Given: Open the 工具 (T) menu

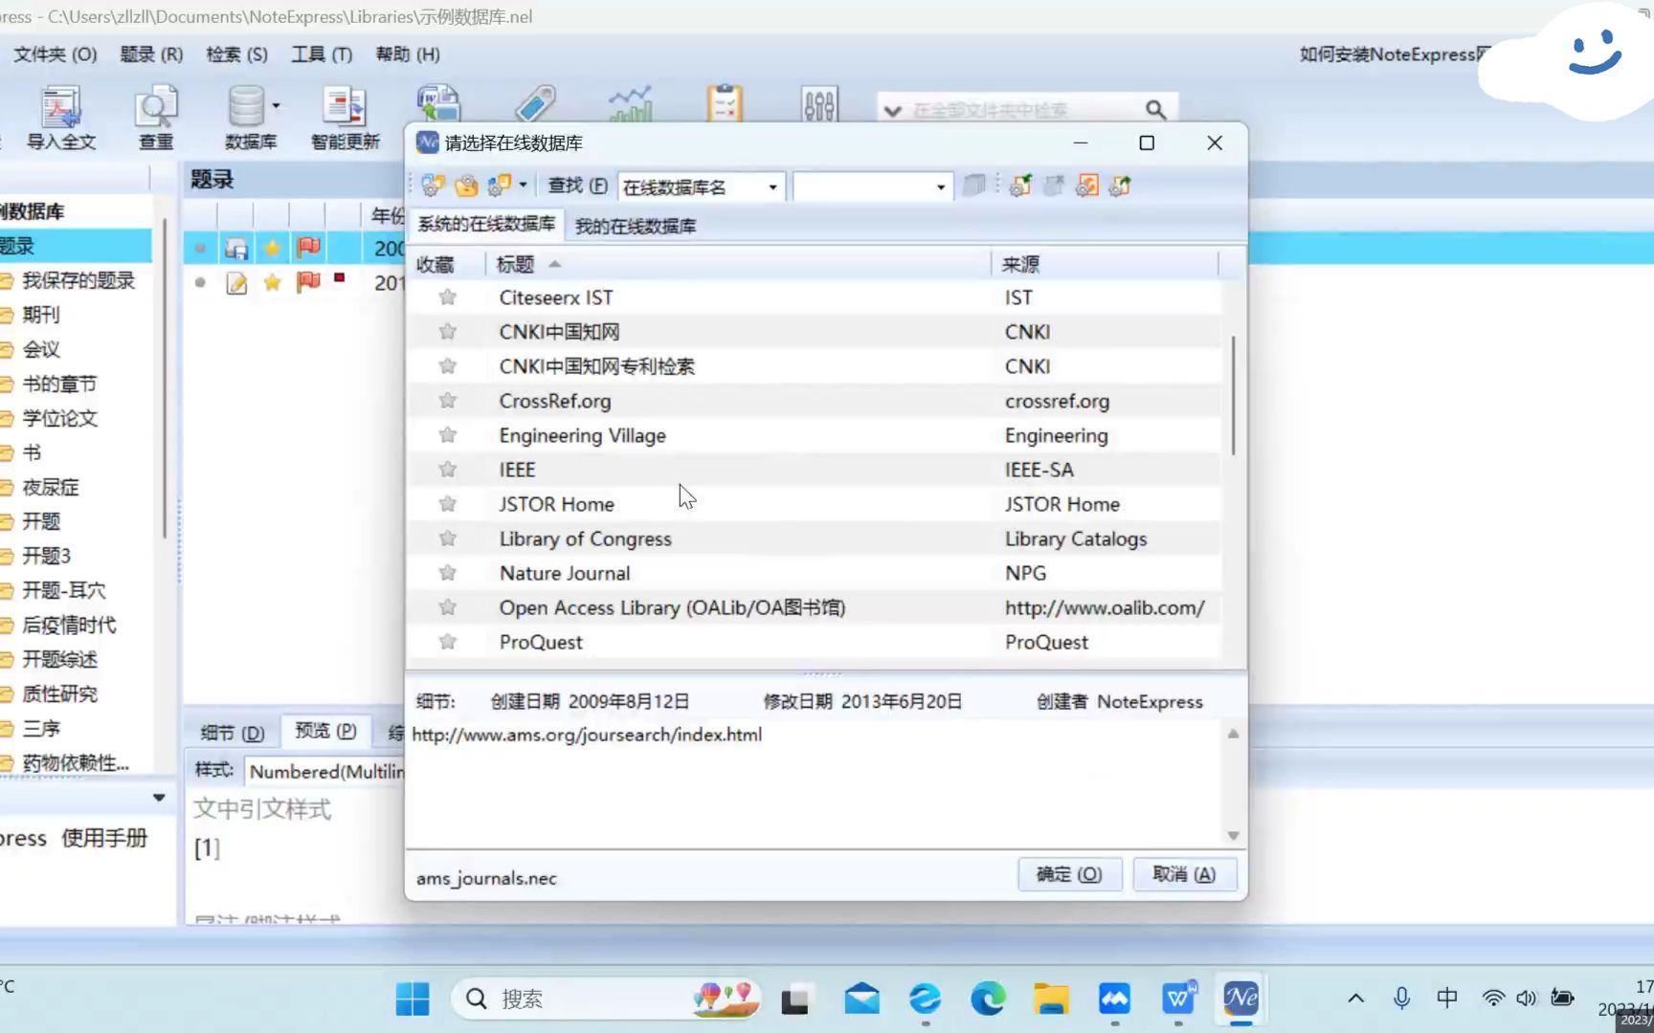Looking at the screenshot, I should (322, 55).
